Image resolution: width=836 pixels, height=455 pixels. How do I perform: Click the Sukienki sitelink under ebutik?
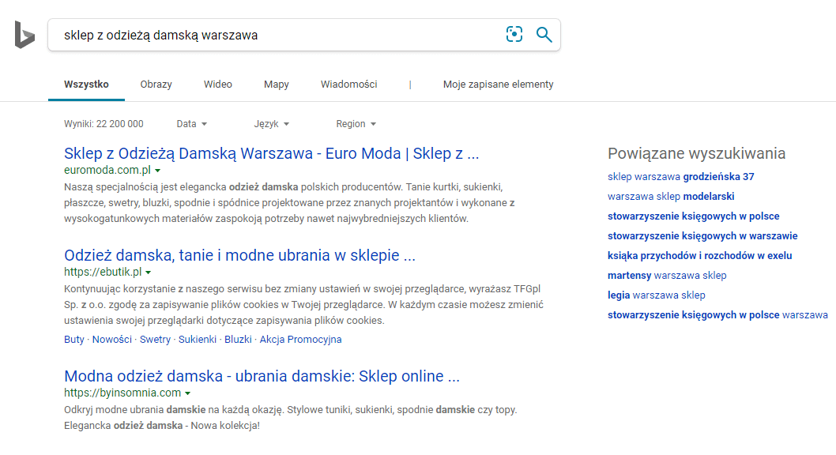coord(197,340)
